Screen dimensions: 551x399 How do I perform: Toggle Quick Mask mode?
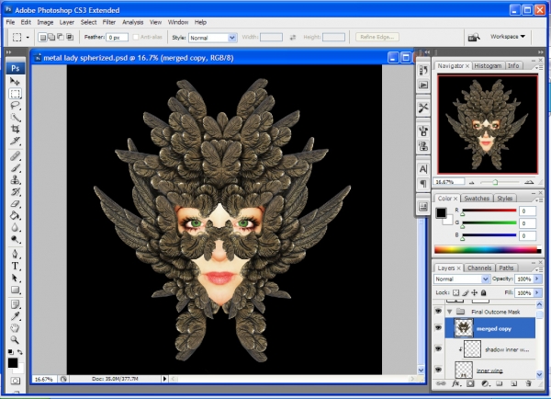[x=15, y=381]
